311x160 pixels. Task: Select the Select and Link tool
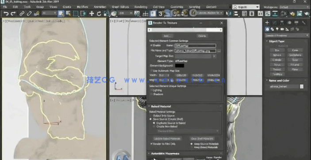(22, 14)
